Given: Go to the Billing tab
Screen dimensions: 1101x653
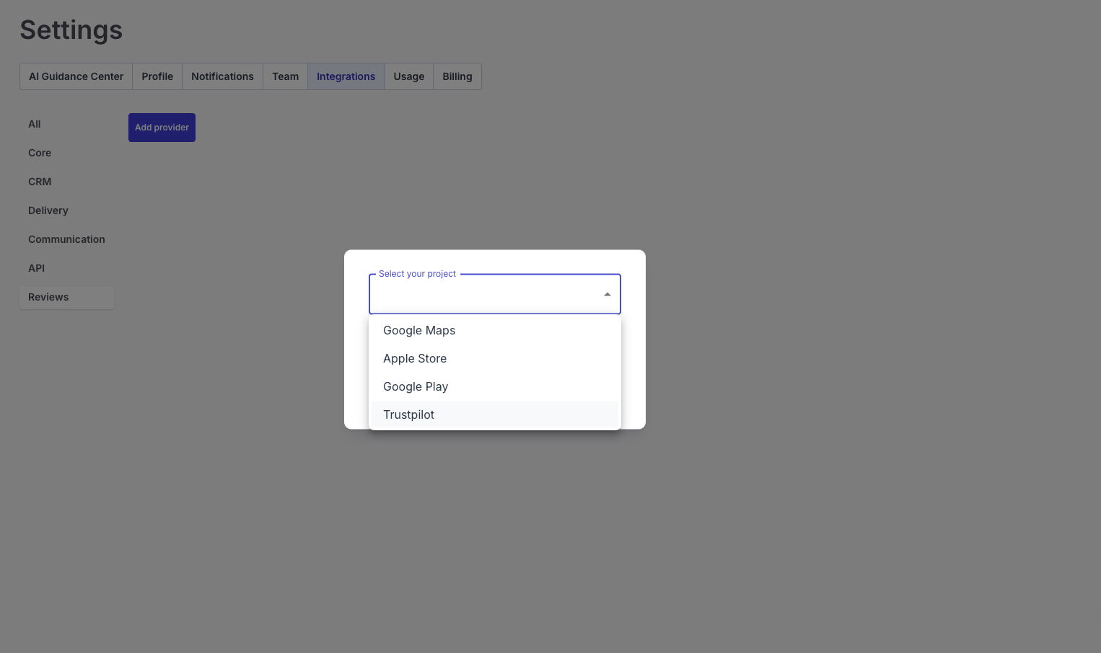Looking at the screenshot, I should tap(457, 76).
